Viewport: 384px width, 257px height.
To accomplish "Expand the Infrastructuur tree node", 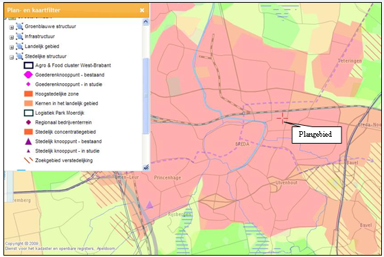I will (x=12, y=37).
